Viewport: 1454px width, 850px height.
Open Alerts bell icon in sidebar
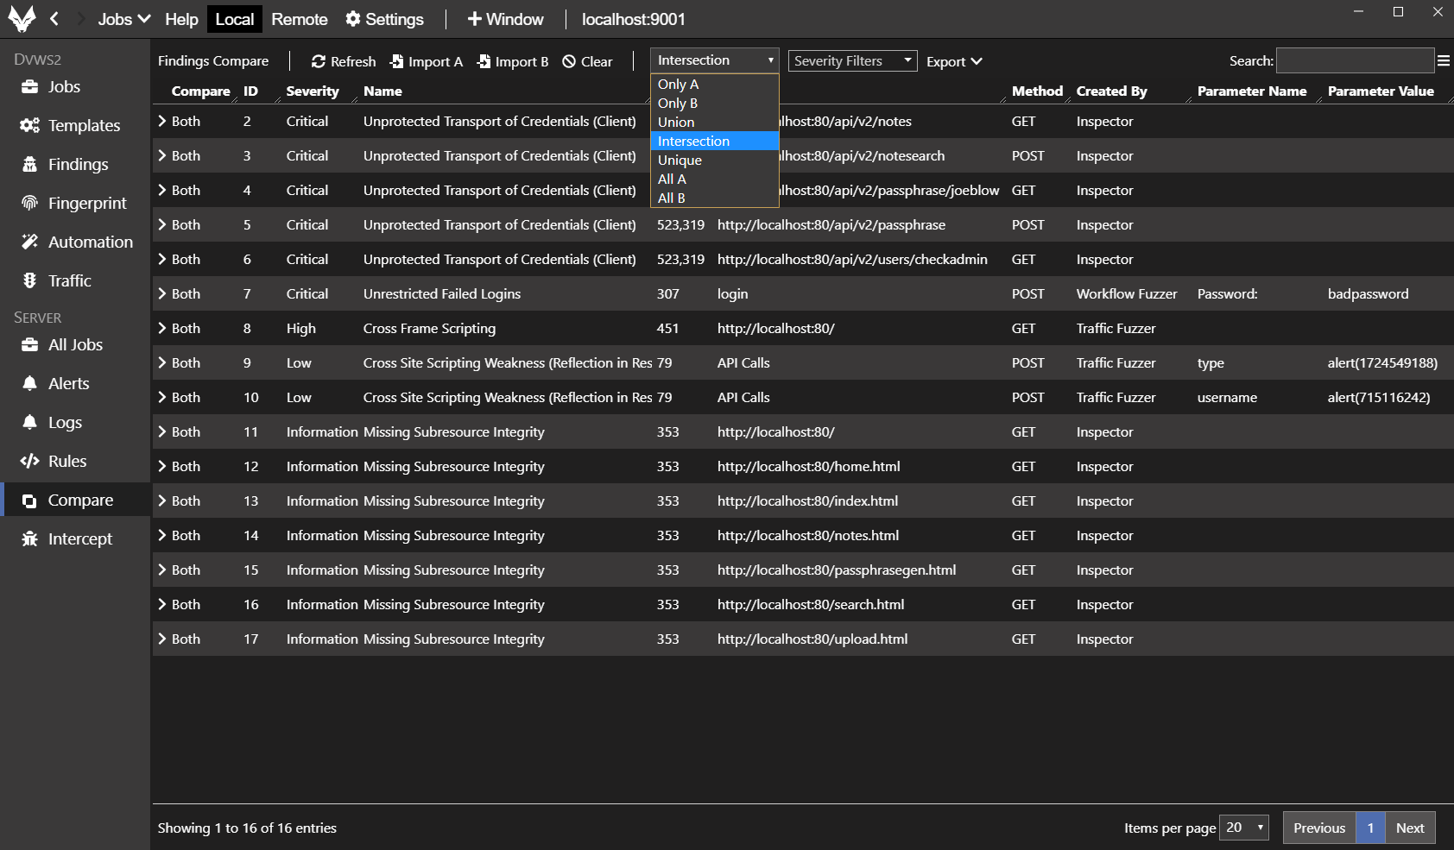pyautogui.click(x=29, y=383)
